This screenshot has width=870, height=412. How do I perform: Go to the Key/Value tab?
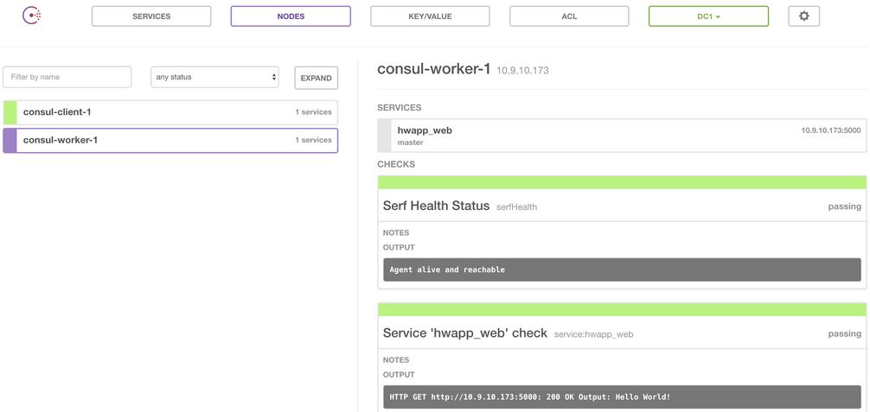[430, 16]
